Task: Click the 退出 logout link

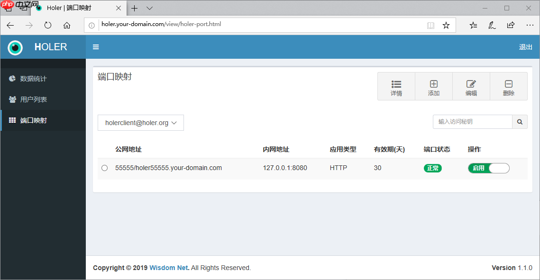Action: pyautogui.click(x=525, y=47)
